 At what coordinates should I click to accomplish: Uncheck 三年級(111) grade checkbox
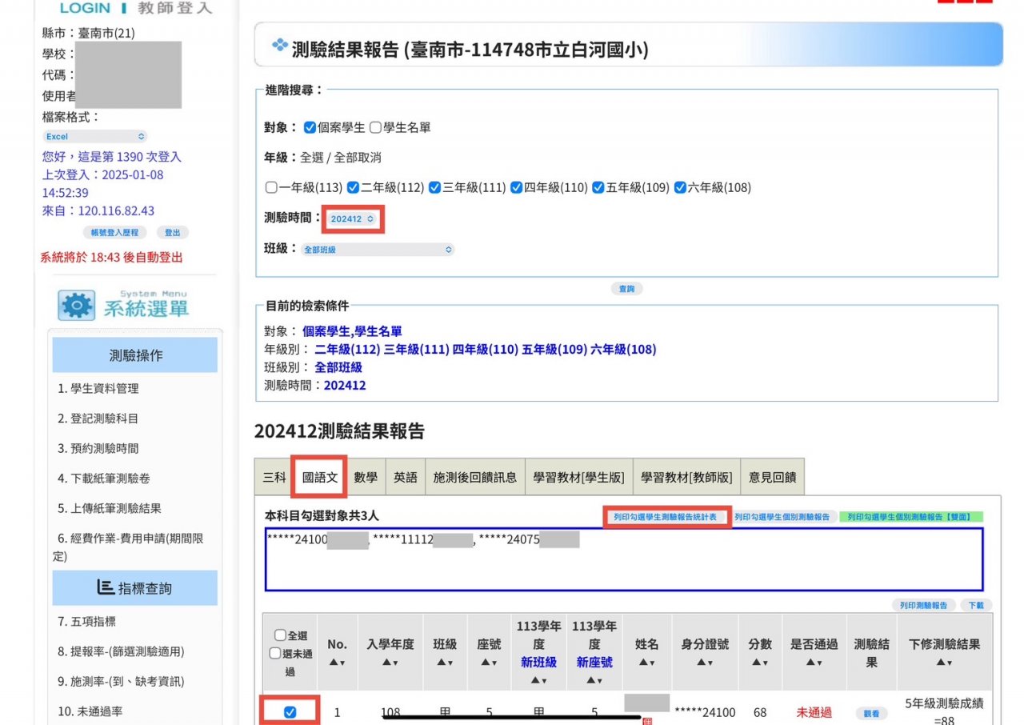[435, 187]
